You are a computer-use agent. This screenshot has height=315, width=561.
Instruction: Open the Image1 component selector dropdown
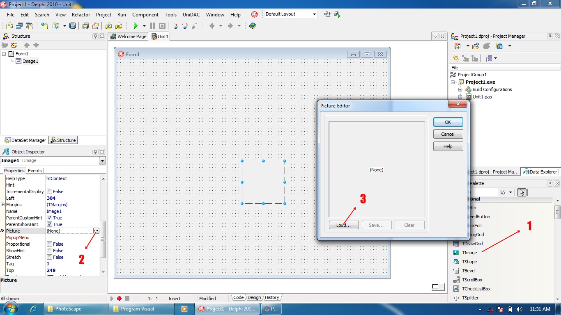coord(102,161)
